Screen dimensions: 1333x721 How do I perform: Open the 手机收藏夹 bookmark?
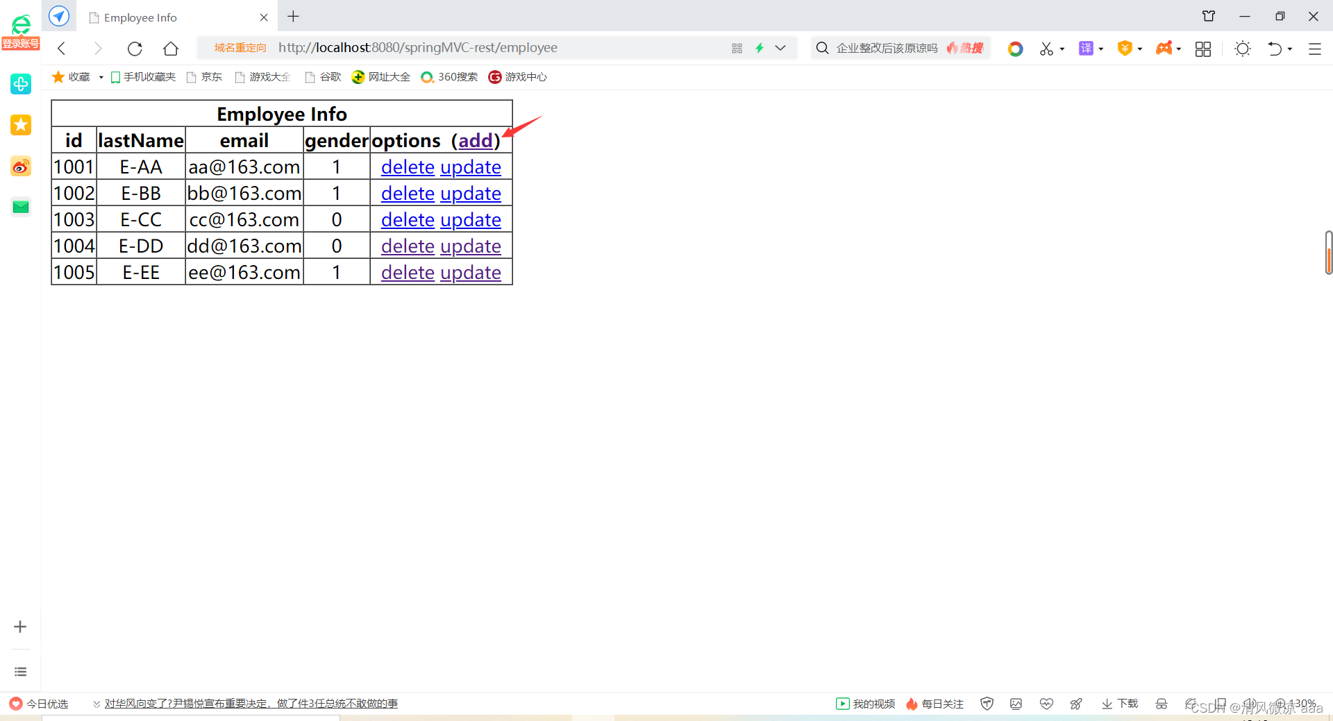(143, 77)
